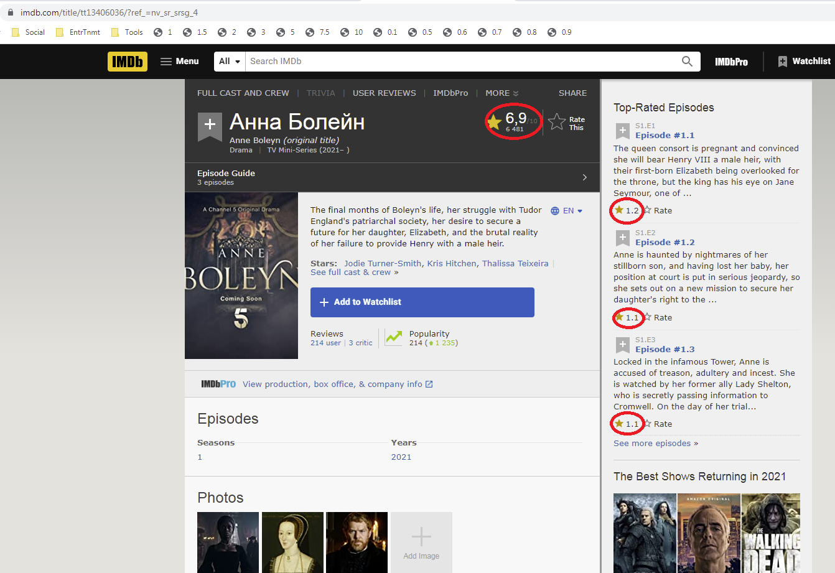
Task: Open the Menu hamburger button
Action: tap(179, 61)
